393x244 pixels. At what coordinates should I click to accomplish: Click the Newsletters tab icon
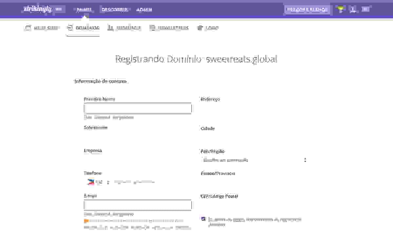point(152,28)
